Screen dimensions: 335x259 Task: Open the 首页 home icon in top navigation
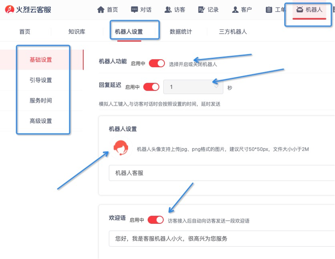tap(101, 10)
